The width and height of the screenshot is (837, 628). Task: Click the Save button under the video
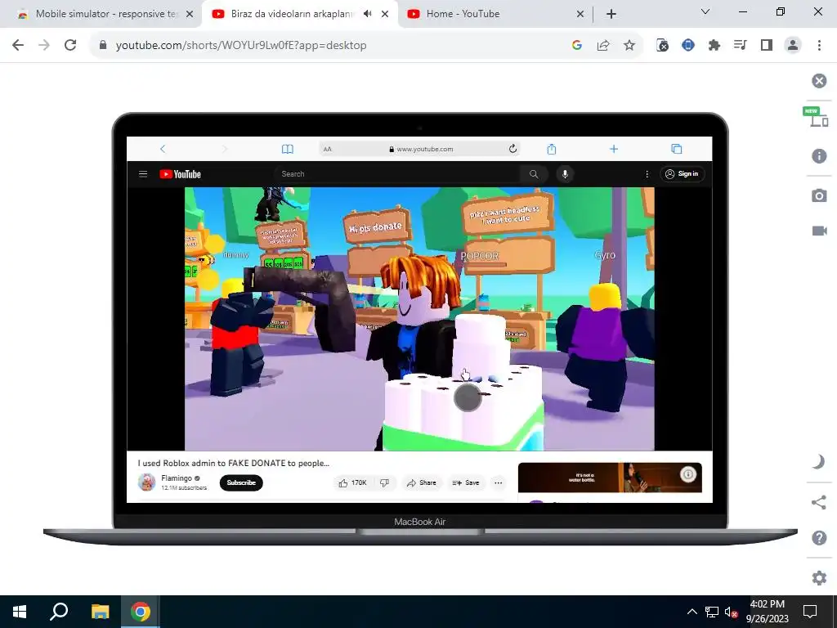point(465,482)
